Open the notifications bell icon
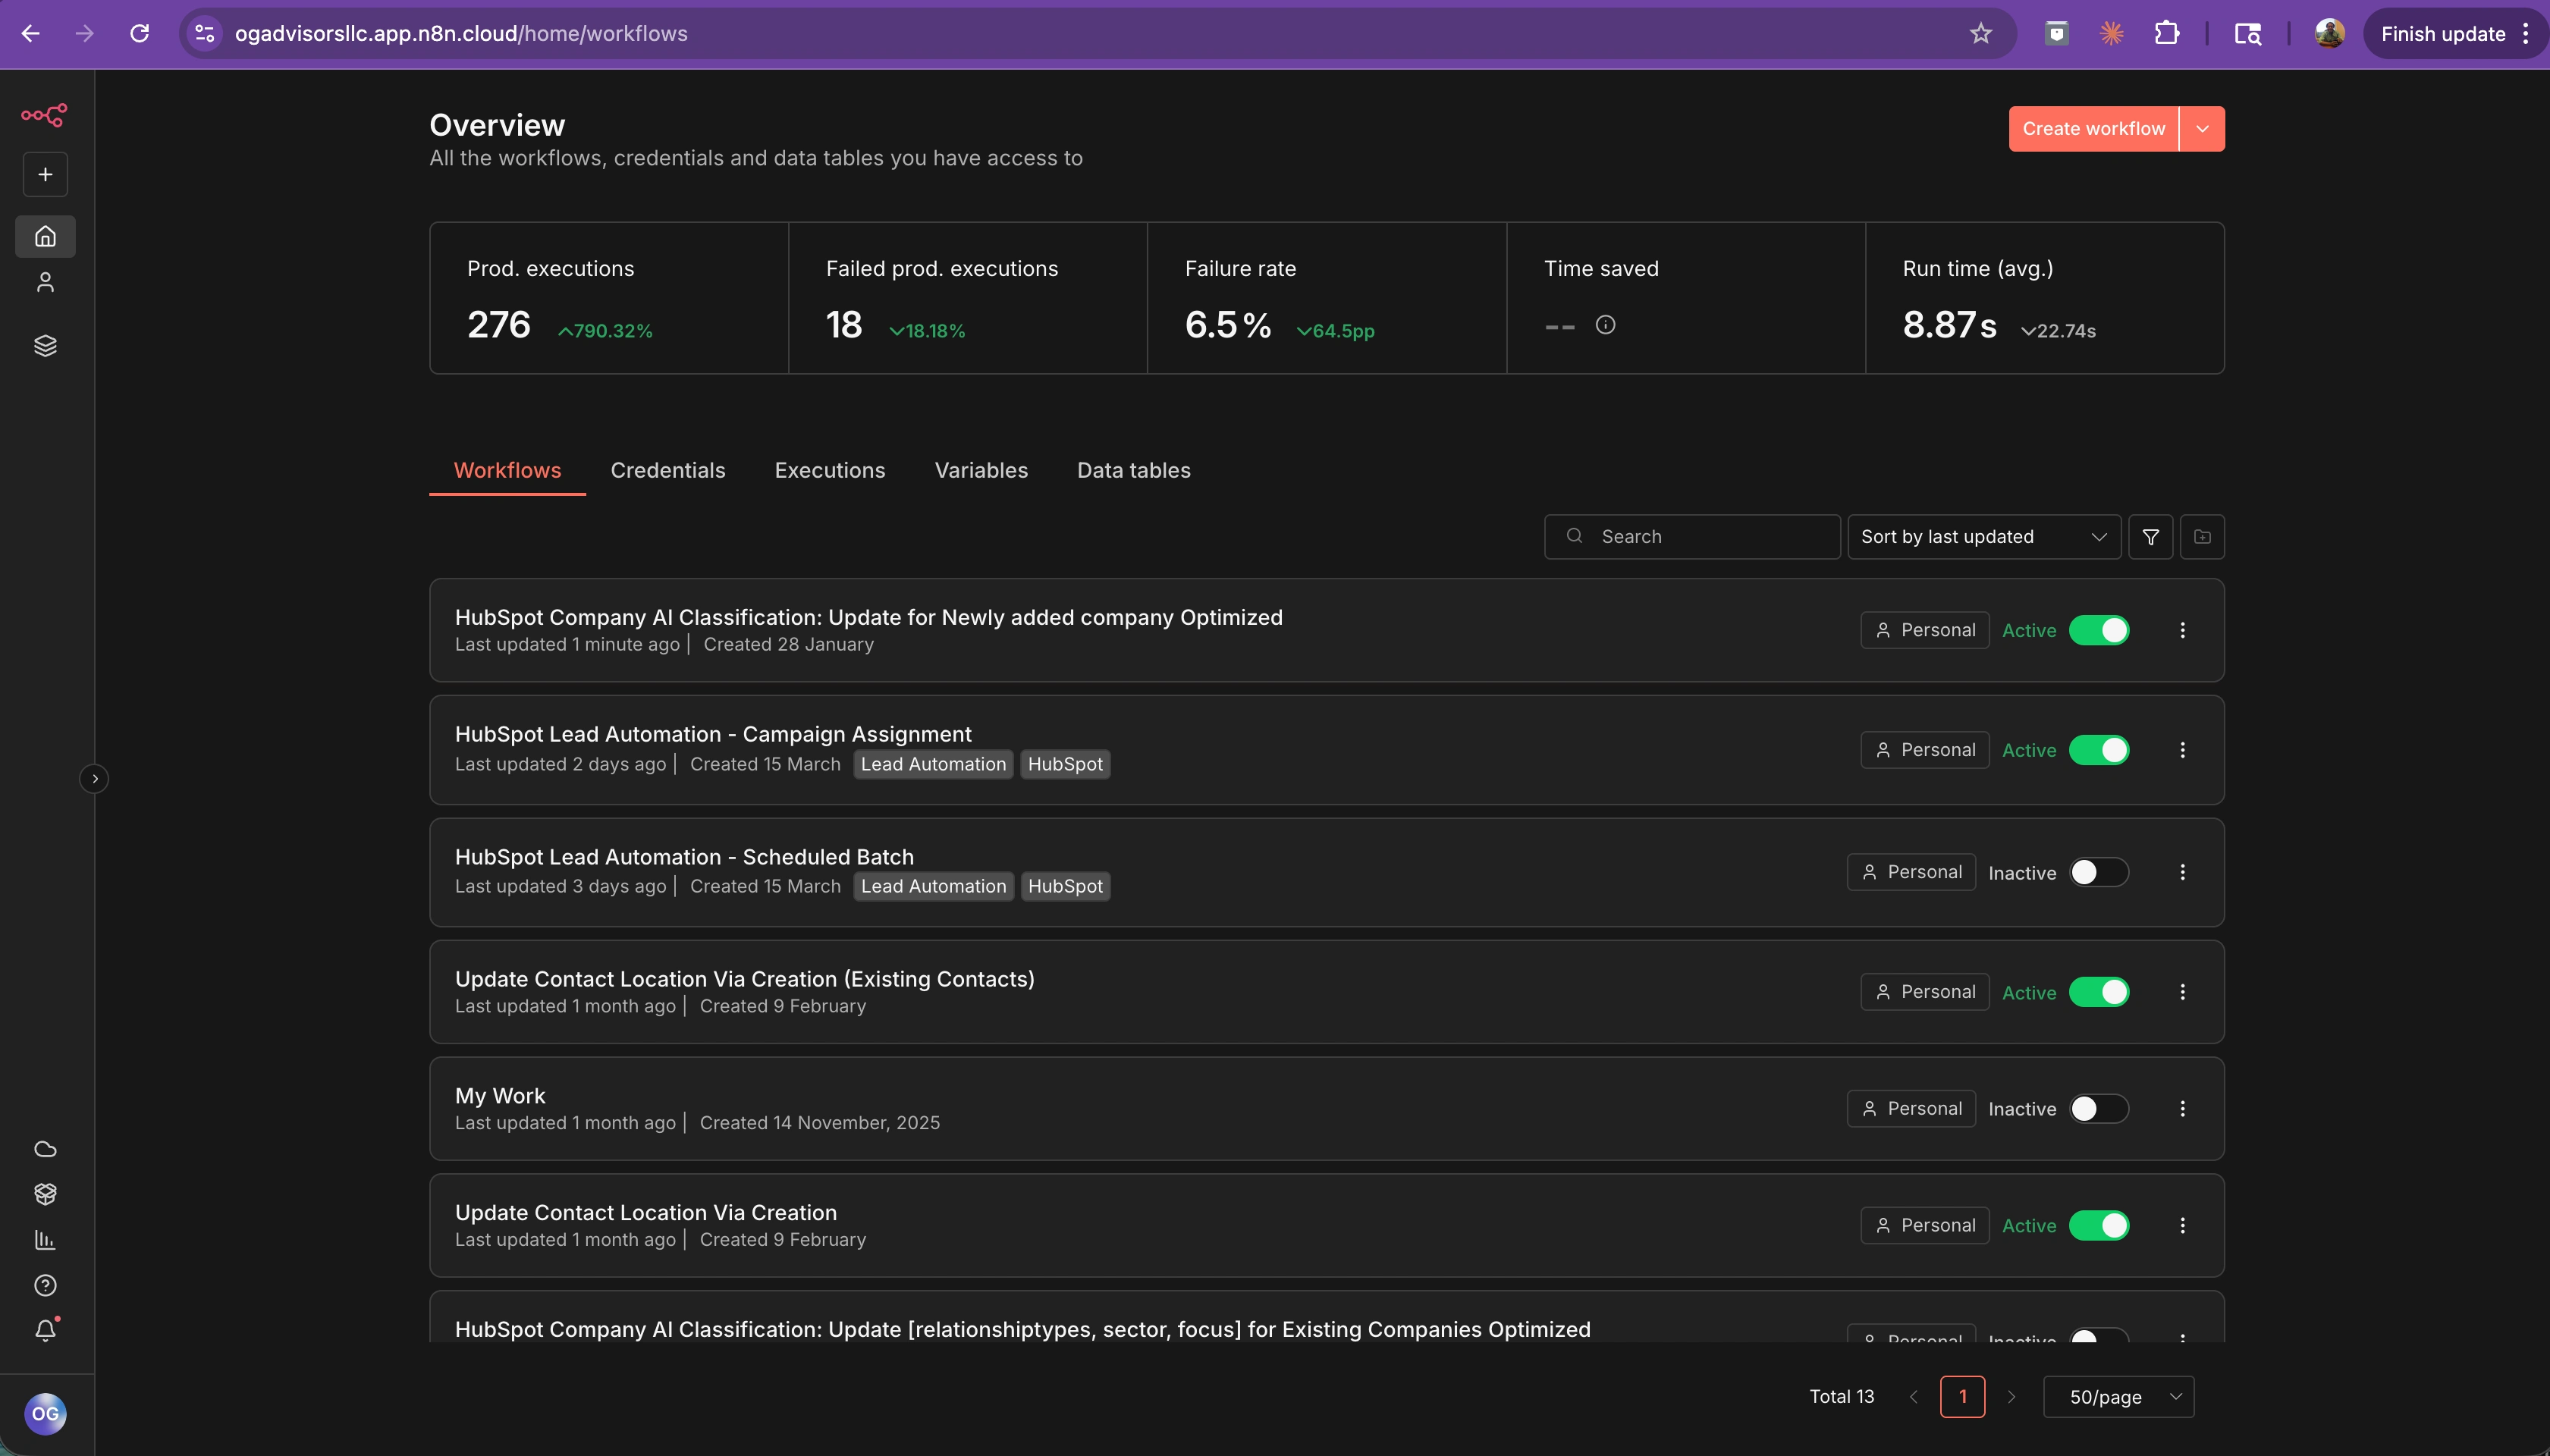The width and height of the screenshot is (2550, 1456). pyautogui.click(x=45, y=1330)
